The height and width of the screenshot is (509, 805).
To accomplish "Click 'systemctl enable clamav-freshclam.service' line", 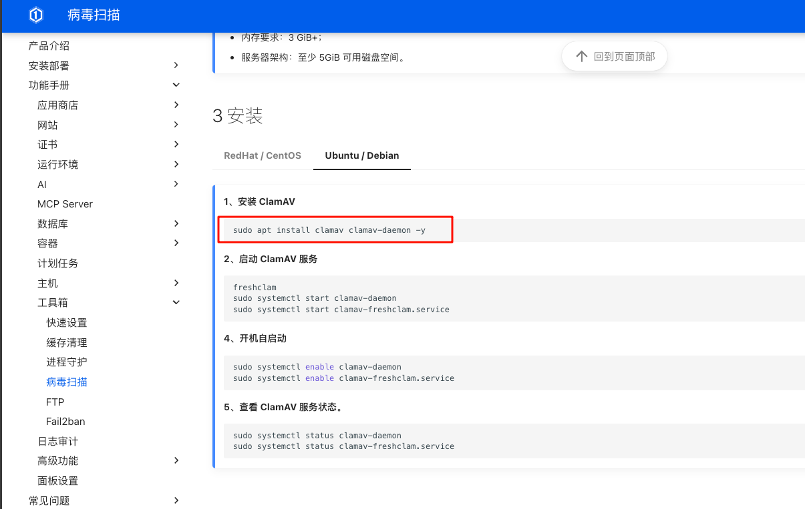I will pos(343,378).
